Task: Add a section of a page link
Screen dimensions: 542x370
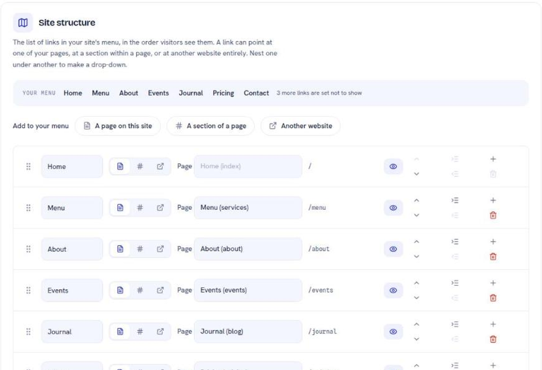Action: 211,126
